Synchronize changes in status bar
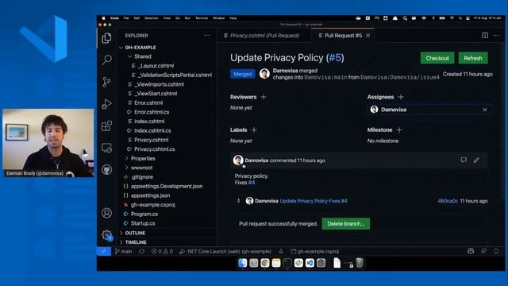The height and width of the screenshot is (286, 508). click(x=141, y=251)
